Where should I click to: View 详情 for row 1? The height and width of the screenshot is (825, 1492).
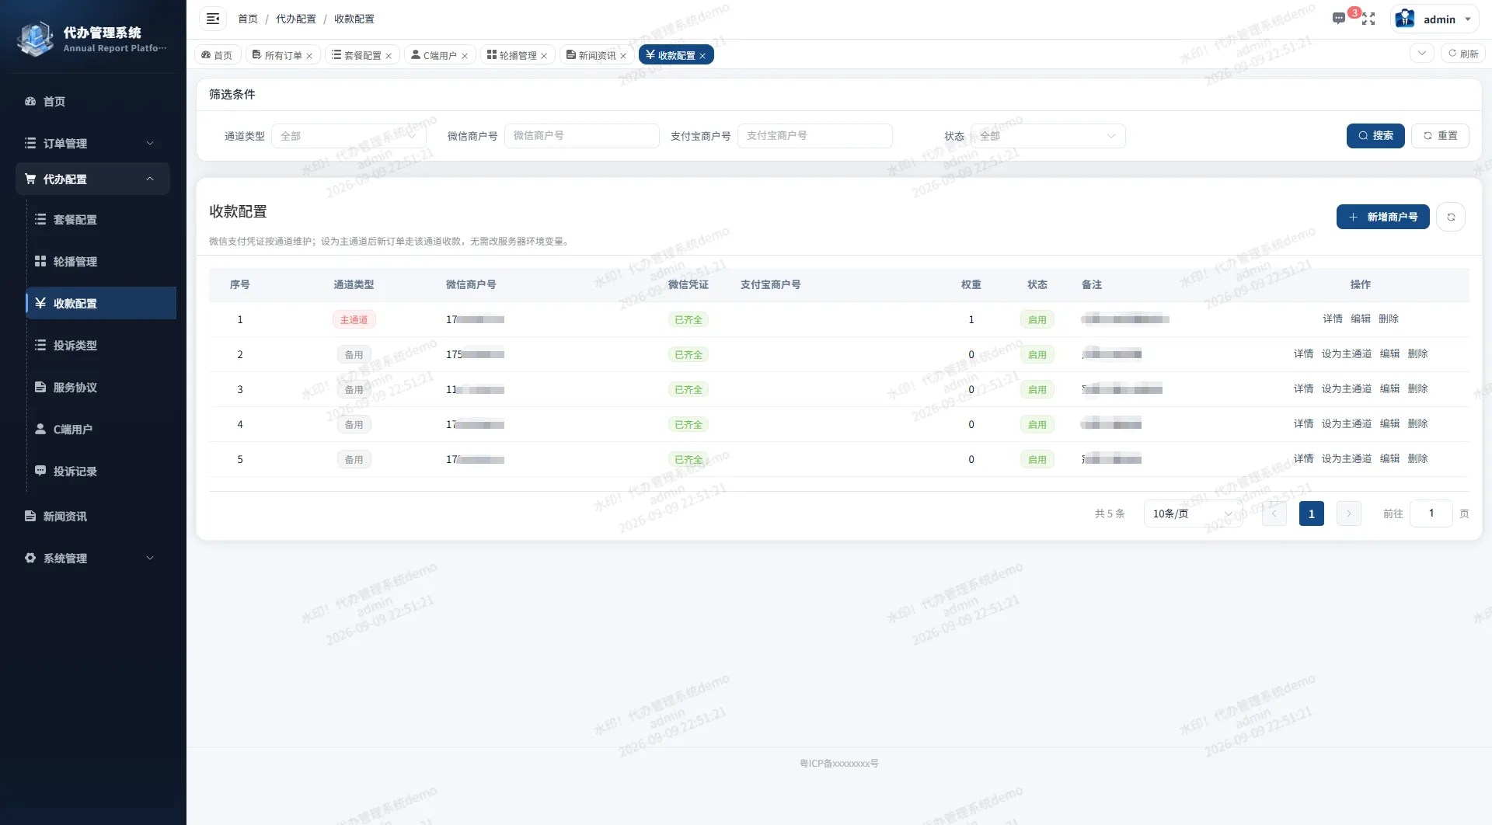point(1333,319)
